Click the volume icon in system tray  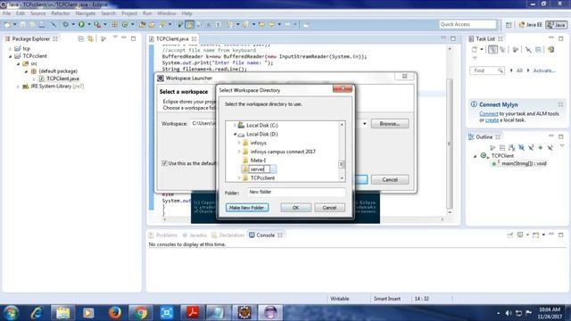click(x=509, y=313)
